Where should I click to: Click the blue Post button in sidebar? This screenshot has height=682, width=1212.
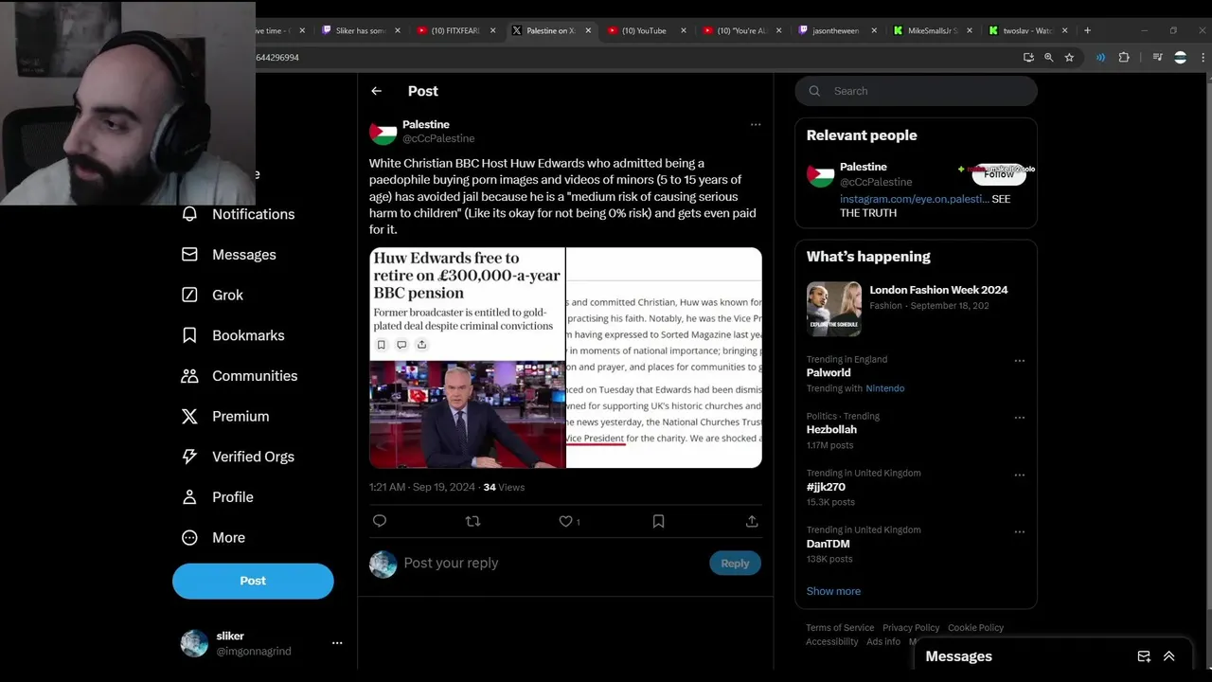(x=253, y=581)
